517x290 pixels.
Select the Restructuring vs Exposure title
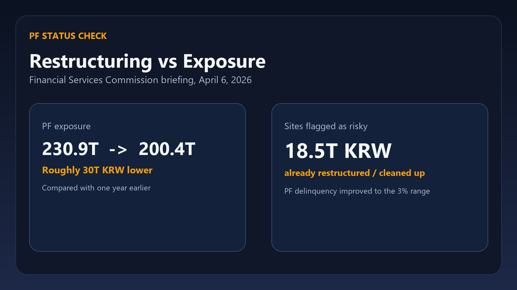pyautogui.click(x=147, y=61)
